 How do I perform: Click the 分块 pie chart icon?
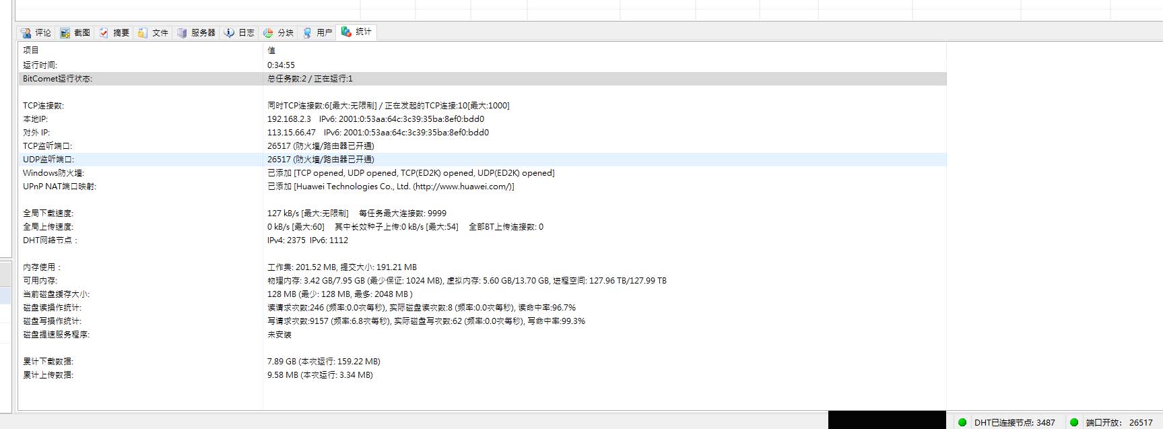[x=268, y=33]
